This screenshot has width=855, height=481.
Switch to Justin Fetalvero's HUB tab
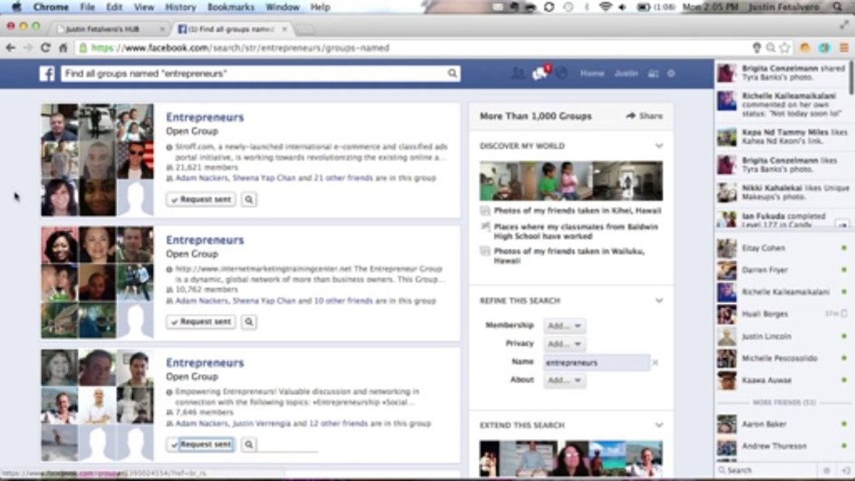click(x=107, y=29)
